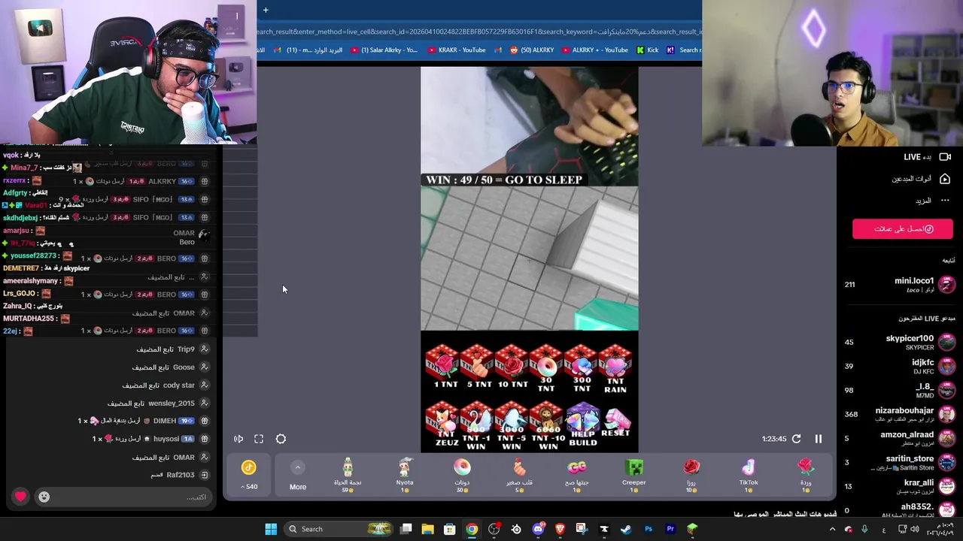This screenshot has width=963, height=541.
Task: Open saritin_store live channel
Action: pyautogui.click(x=899, y=462)
